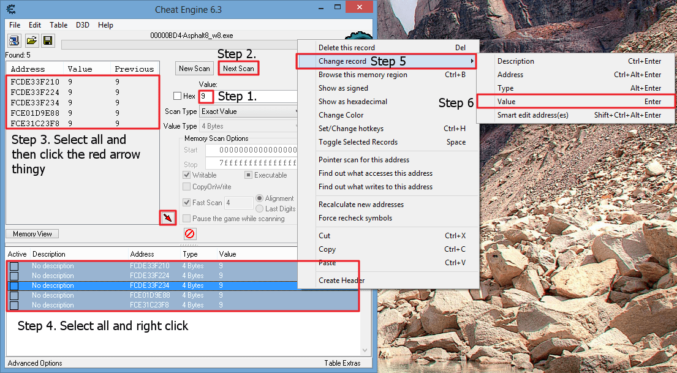Image resolution: width=677 pixels, height=373 pixels.
Task: Activate checkbox for address FCDE33F210 record
Action: (14, 266)
